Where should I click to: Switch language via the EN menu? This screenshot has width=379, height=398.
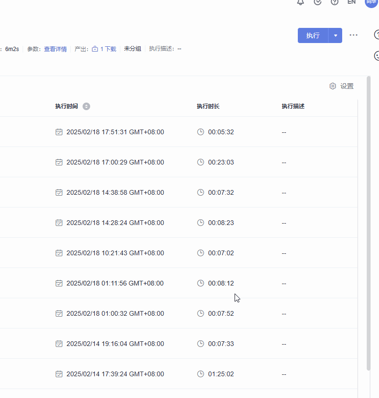(x=351, y=2)
